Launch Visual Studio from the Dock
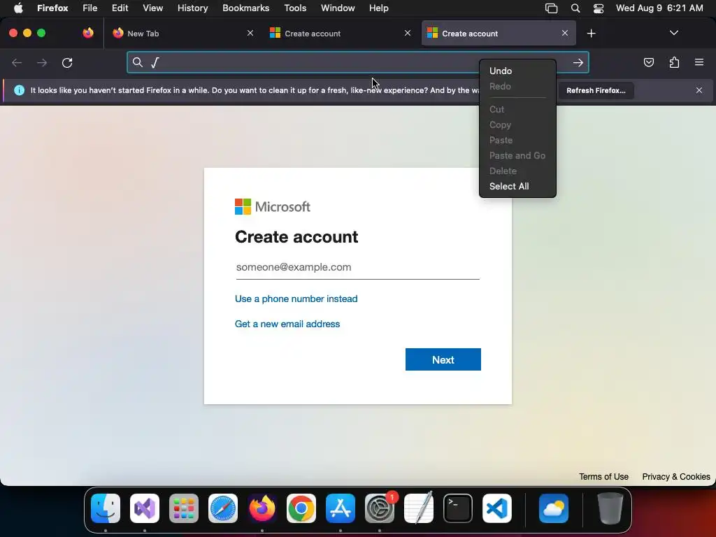 click(x=145, y=508)
